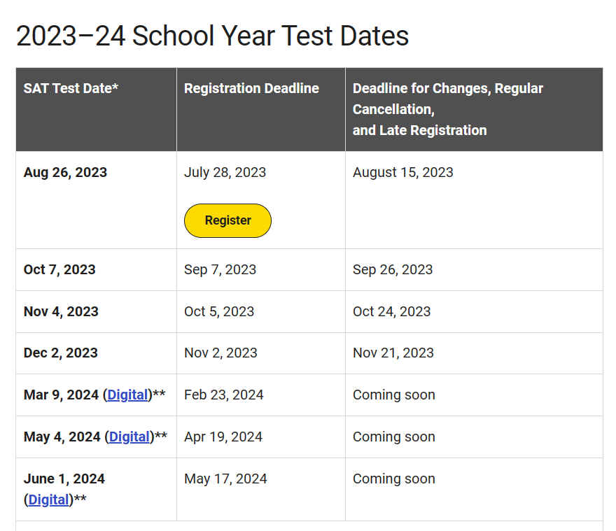
Task: Click the Registration Deadline column header
Action: click(x=251, y=88)
